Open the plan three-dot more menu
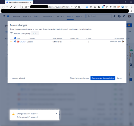134x126 pixels. point(130,31)
